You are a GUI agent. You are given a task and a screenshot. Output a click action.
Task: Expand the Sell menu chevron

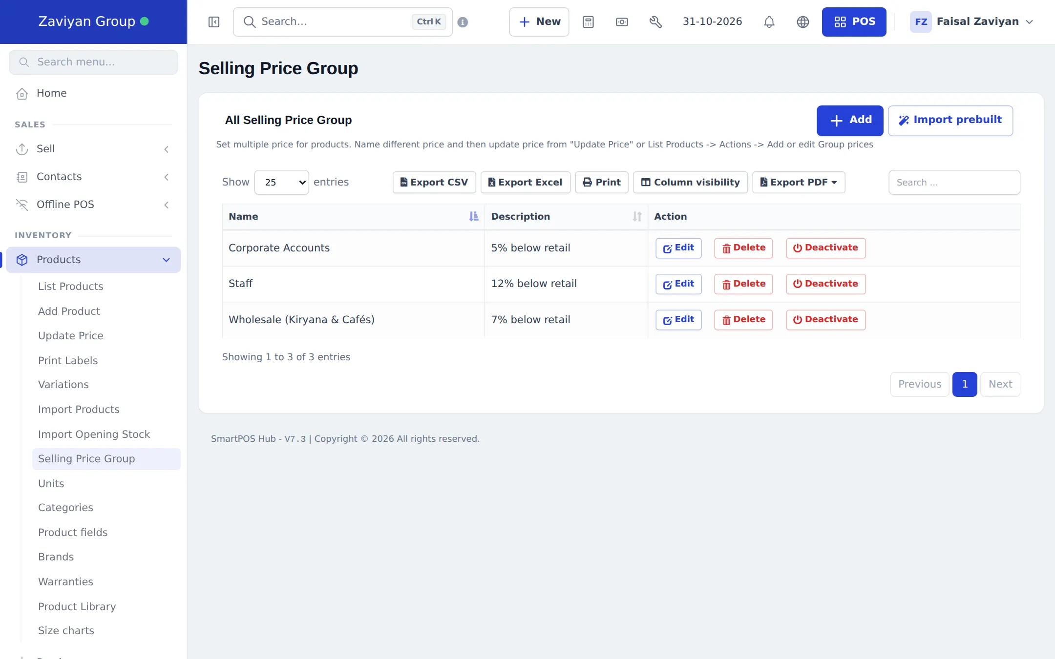click(167, 149)
